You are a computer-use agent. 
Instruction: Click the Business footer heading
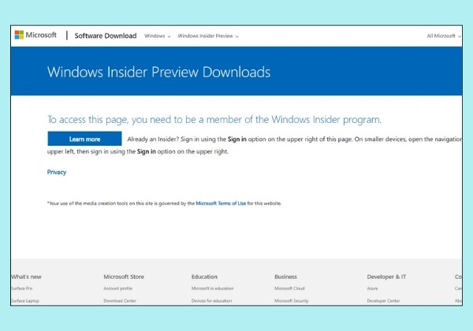click(x=285, y=277)
